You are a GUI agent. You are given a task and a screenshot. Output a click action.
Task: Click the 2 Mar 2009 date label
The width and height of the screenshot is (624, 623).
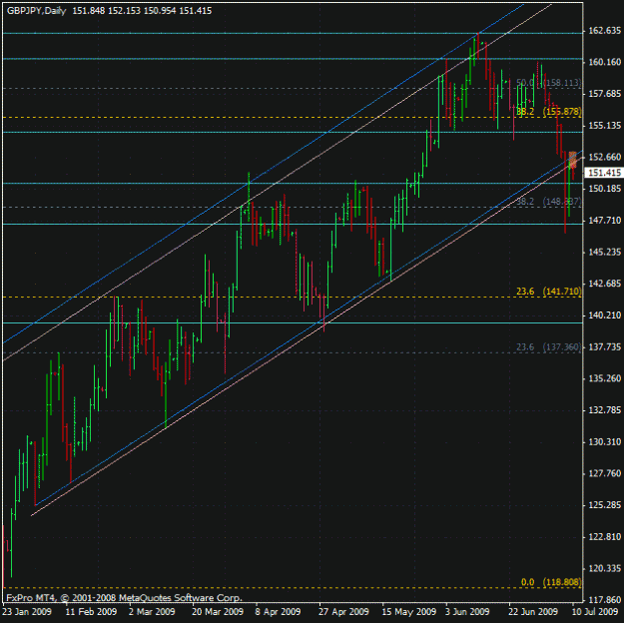pos(152,611)
